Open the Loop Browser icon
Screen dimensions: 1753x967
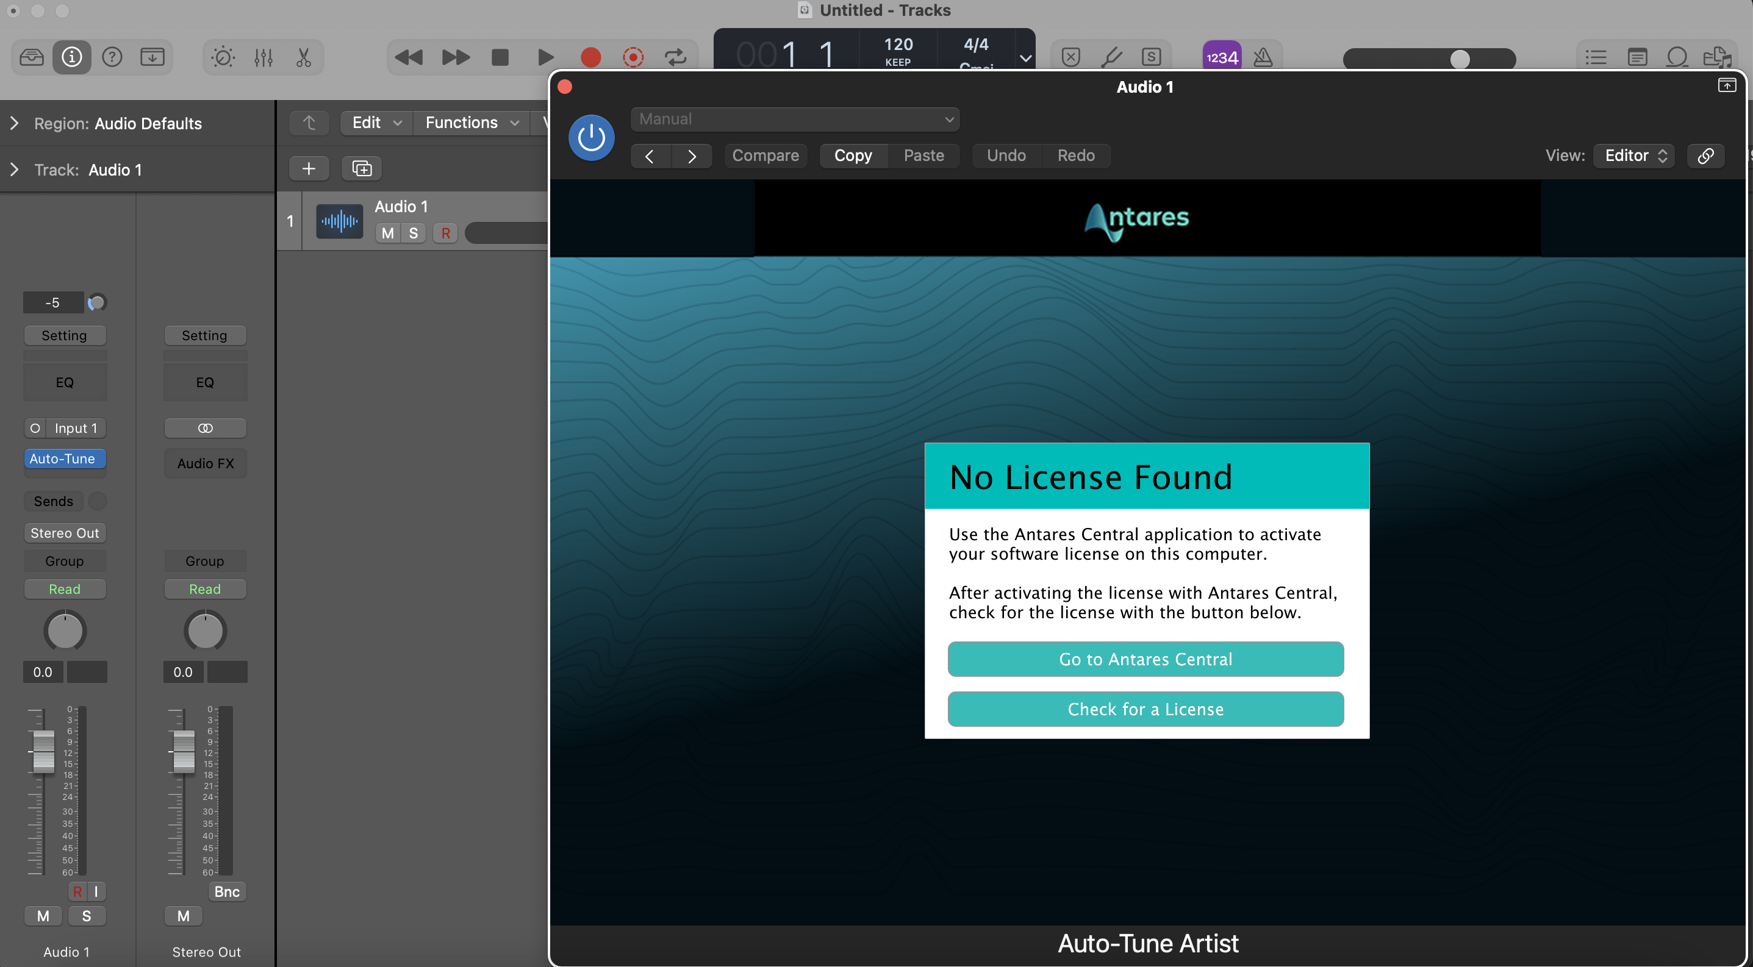click(1677, 57)
